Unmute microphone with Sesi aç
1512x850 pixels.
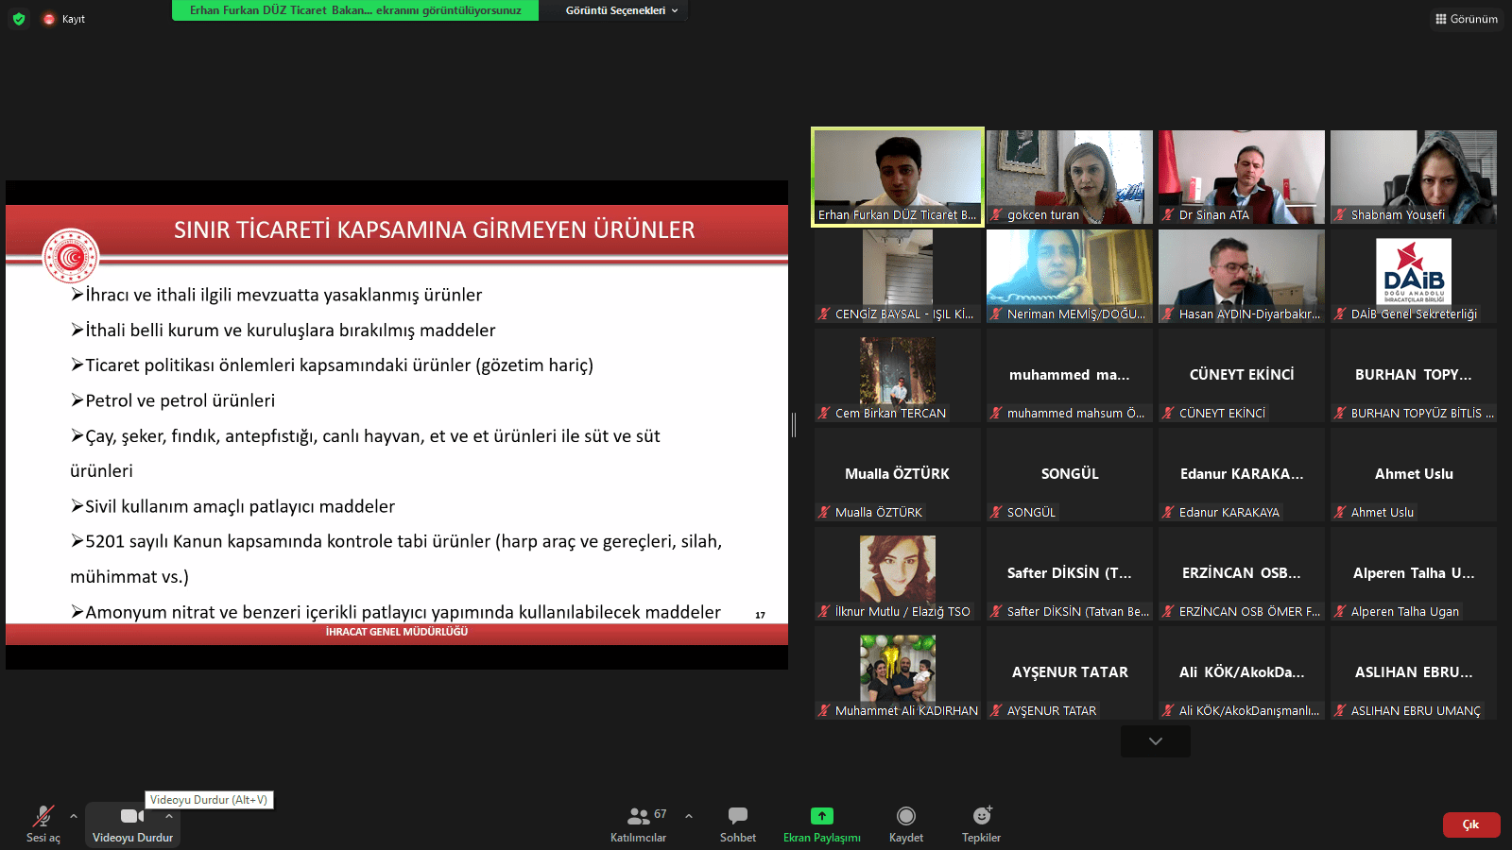43,824
